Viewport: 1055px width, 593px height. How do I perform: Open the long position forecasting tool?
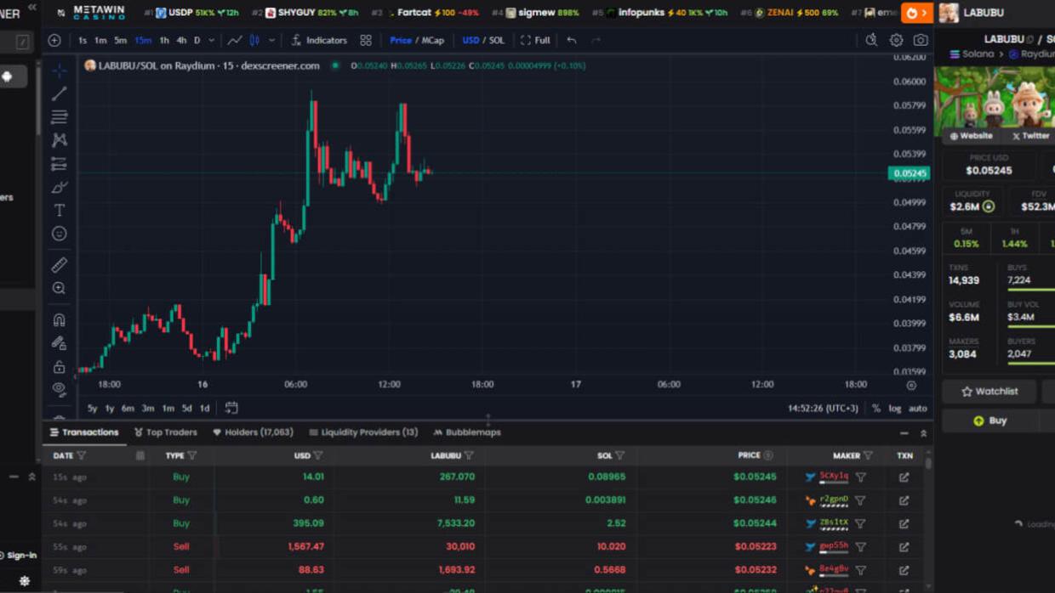tap(59, 163)
